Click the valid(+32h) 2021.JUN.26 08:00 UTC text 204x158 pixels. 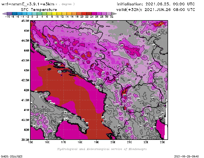tap(156, 9)
